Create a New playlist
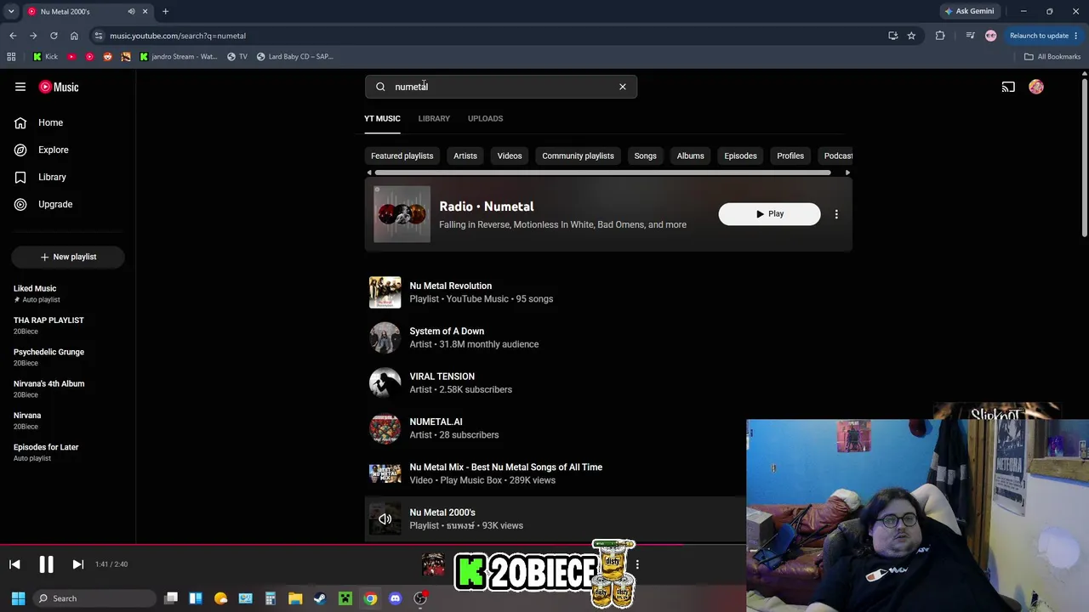Screen dimensions: 1089x612 (68, 257)
